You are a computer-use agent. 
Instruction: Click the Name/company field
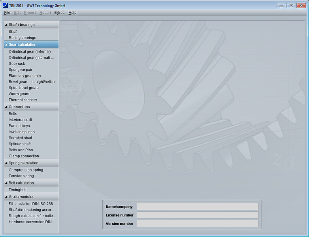[197, 207]
